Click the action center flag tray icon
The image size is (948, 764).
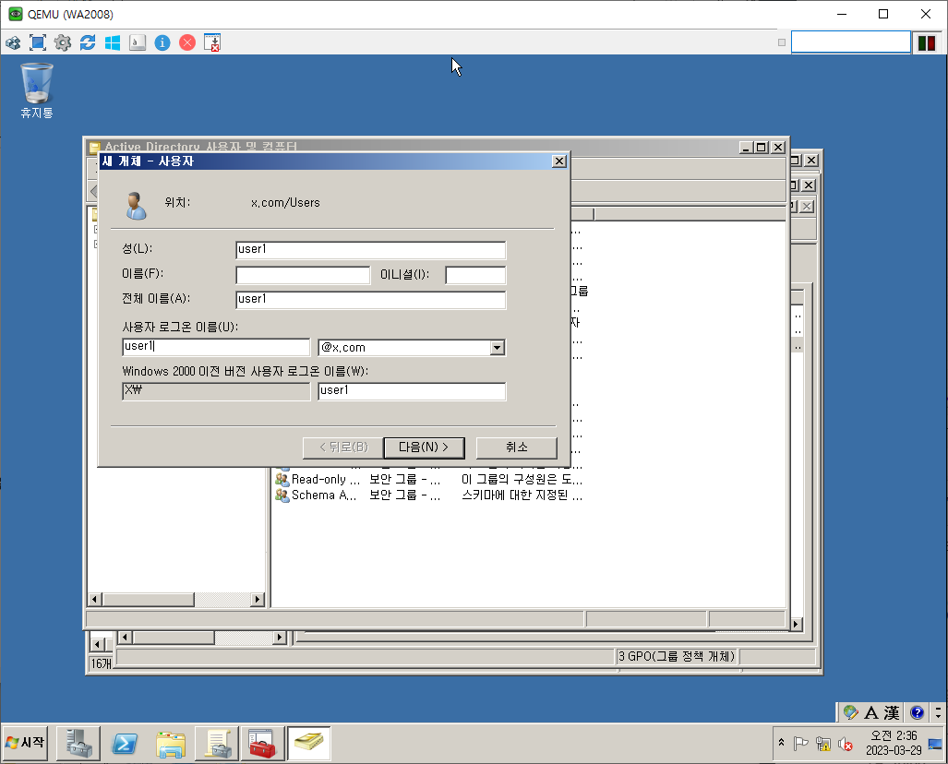pyautogui.click(x=800, y=744)
